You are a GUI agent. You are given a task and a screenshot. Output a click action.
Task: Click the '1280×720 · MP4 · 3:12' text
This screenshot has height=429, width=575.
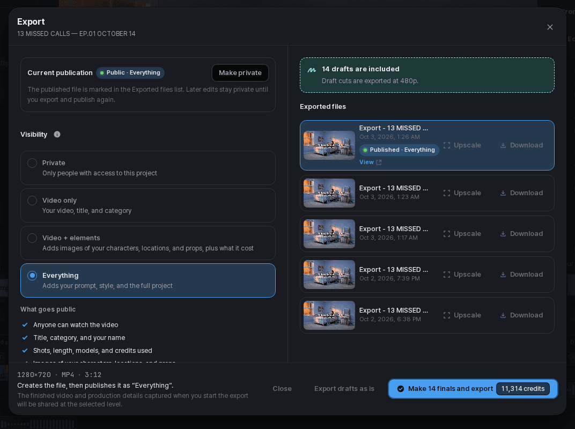tap(59, 375)
